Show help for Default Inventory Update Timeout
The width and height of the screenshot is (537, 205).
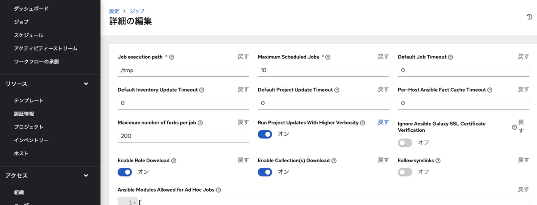click(201, 90)
